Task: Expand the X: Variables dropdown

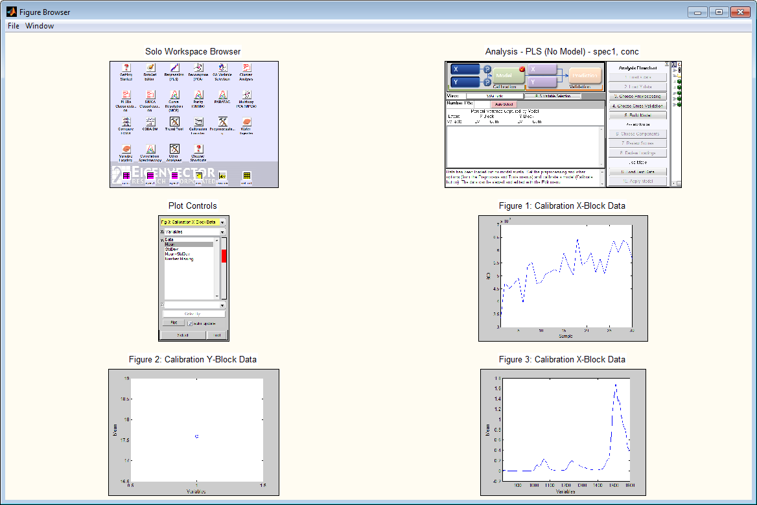Action: [x=222, y=231]
